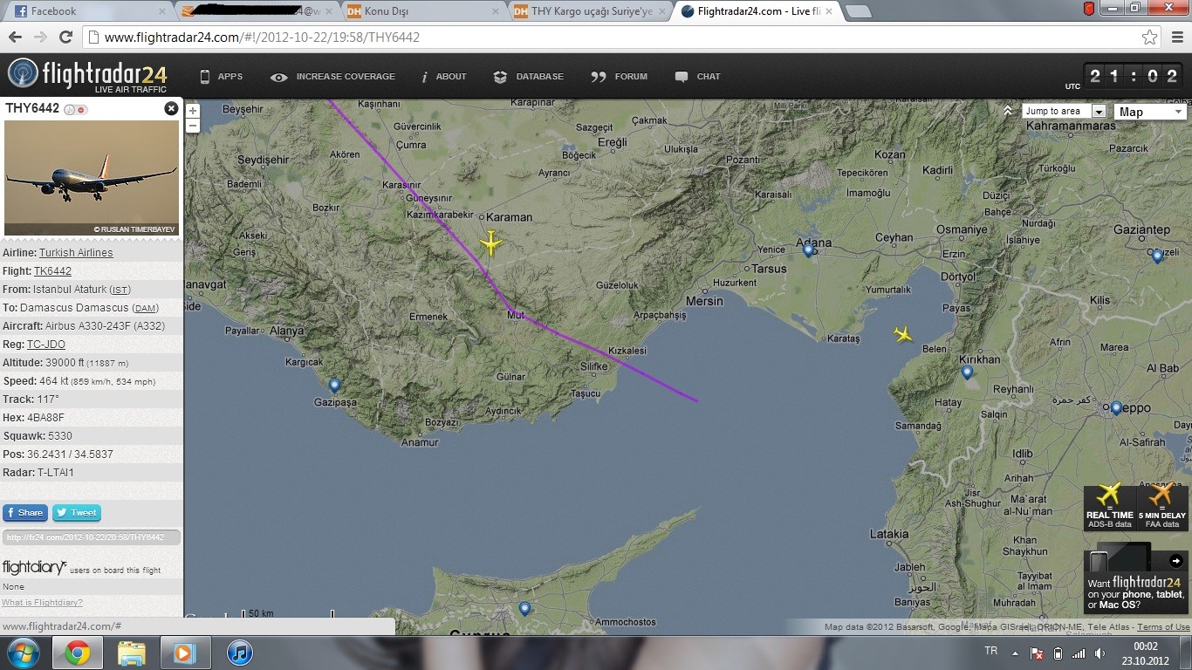Image resolution: width=1192 pixels, height=670 pixels.
Task: Open What is Flightdiary link
Action: tap(42, 603)
